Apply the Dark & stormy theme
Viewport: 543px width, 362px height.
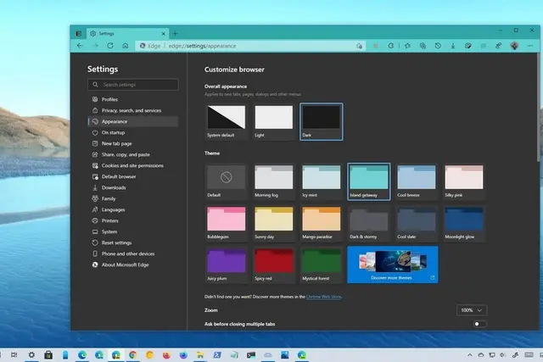369,223
